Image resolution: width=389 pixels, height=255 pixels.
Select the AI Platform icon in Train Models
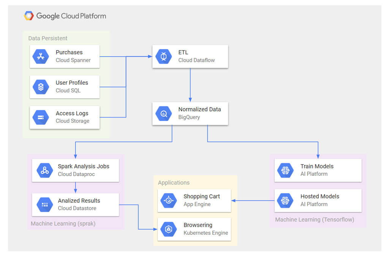point(285,170)
